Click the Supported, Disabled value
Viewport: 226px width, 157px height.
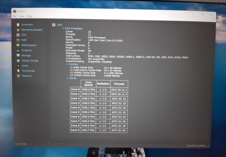(100, 62)
